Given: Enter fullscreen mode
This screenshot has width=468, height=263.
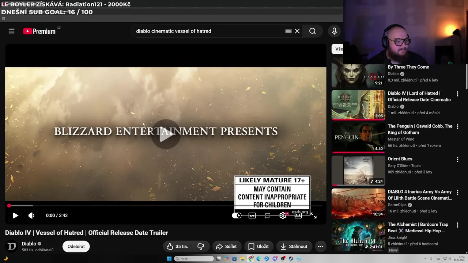Looking at the screenshot, I should click(313, 216).
